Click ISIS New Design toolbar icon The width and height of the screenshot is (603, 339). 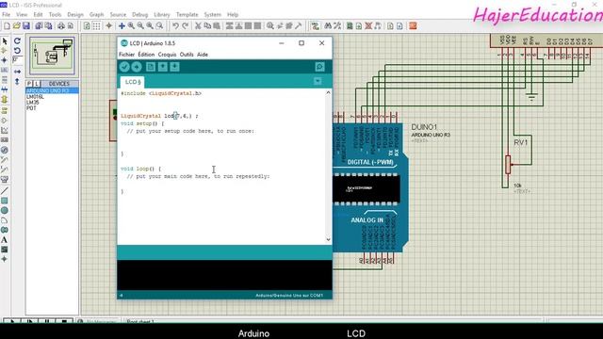pos(7,26)
